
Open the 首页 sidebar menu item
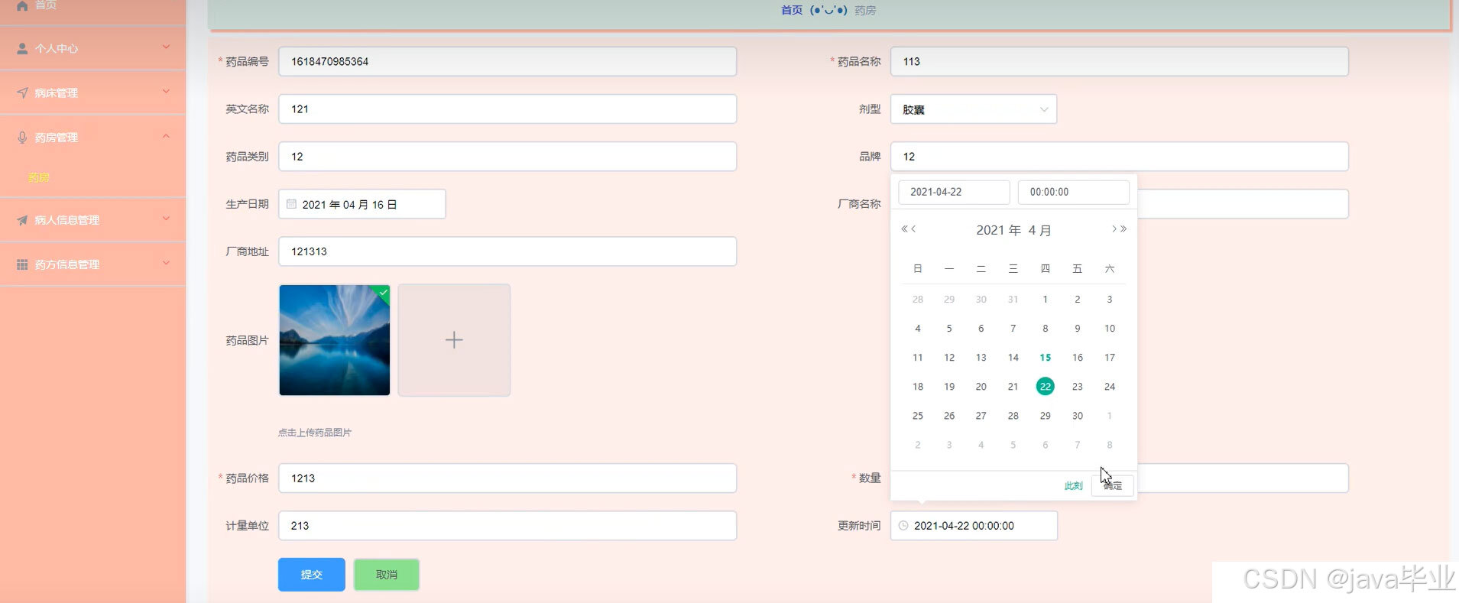[92, 8]
